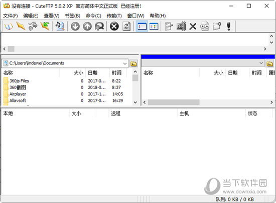Click the local list vertical scrollbar thumb
The width and height of the screenshot is (276, 203).
pyautogui.click(x=135, y=78)
